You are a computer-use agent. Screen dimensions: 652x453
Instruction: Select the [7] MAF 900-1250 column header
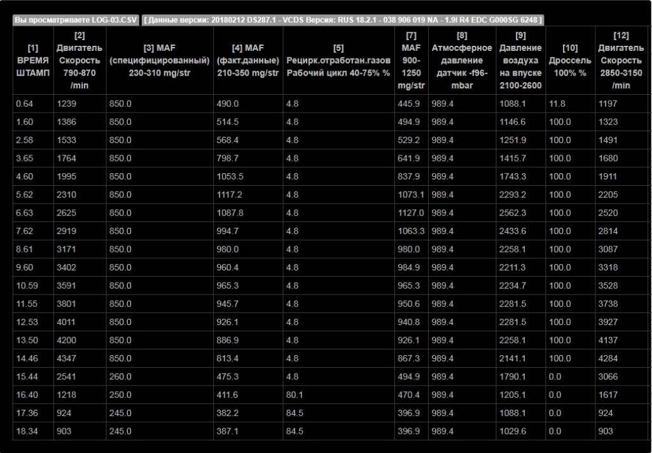click(x=411, y=60)
